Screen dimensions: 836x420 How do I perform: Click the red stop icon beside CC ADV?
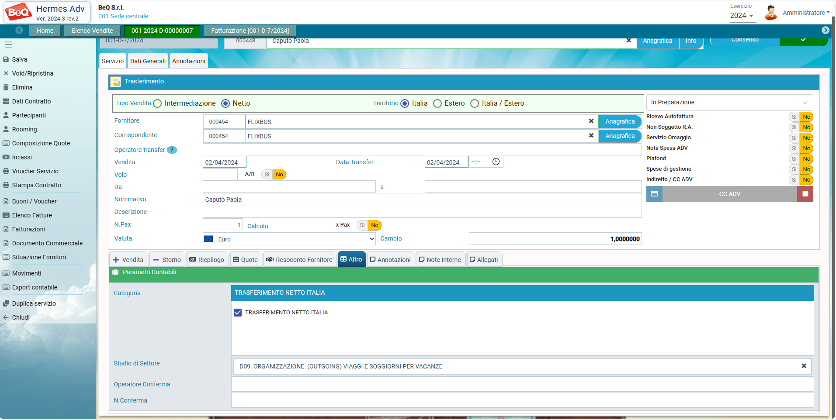(x=805, y=194)
